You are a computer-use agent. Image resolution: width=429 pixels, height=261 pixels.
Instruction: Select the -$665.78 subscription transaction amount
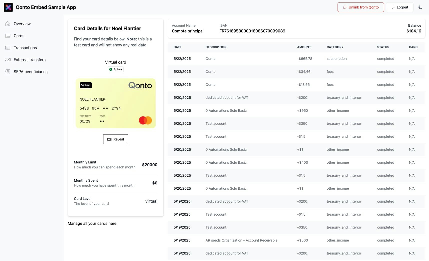305,59
